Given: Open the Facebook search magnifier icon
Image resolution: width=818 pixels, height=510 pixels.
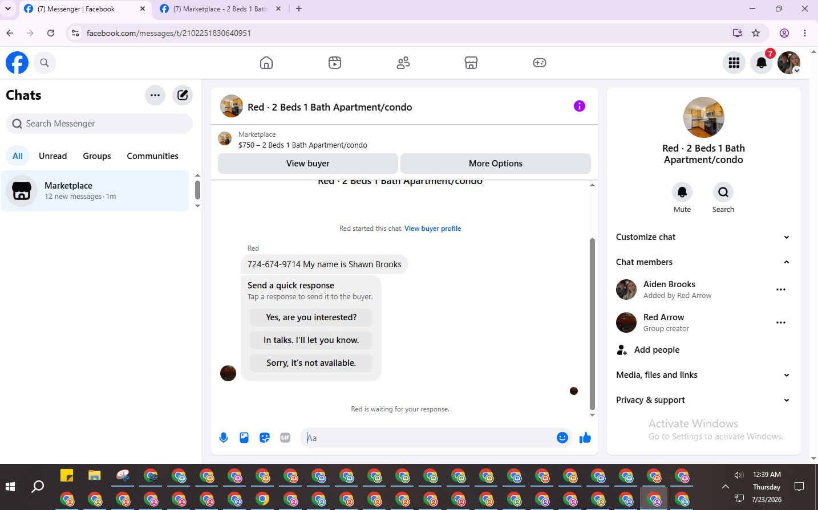Looking at the screenshot, I should coord(44,63).
